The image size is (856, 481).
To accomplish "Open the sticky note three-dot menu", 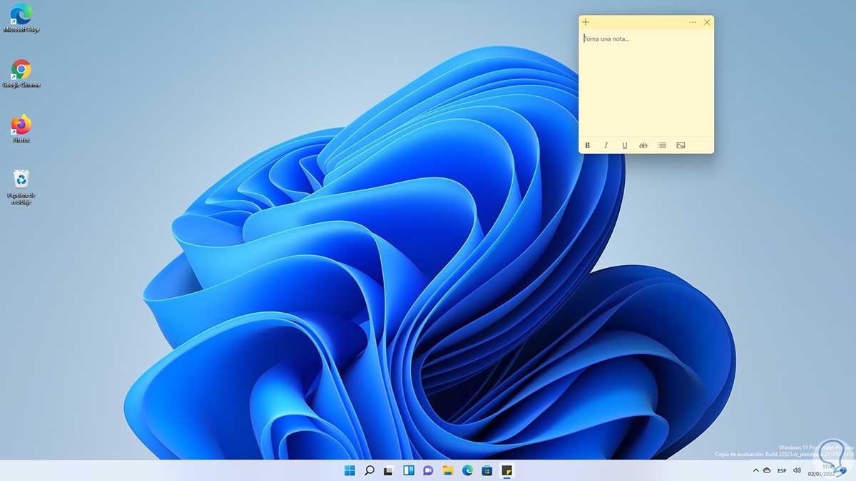I will pyautogui.click(x=693, y=22).
